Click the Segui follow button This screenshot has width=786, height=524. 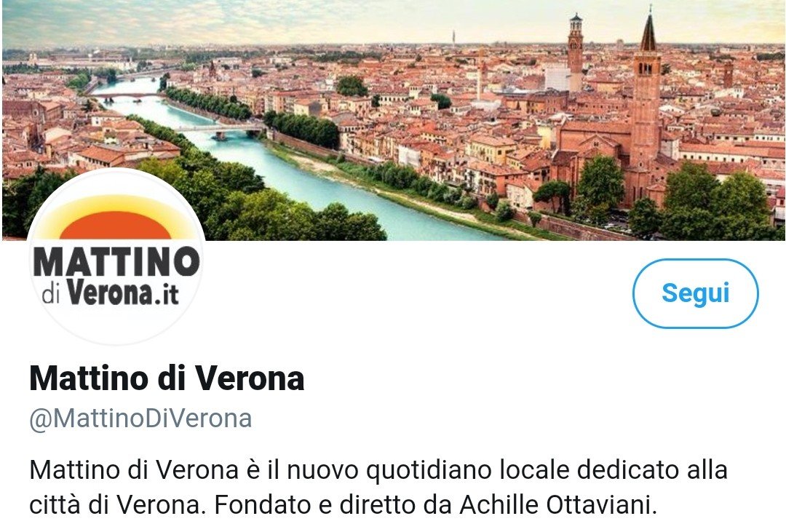695,293
